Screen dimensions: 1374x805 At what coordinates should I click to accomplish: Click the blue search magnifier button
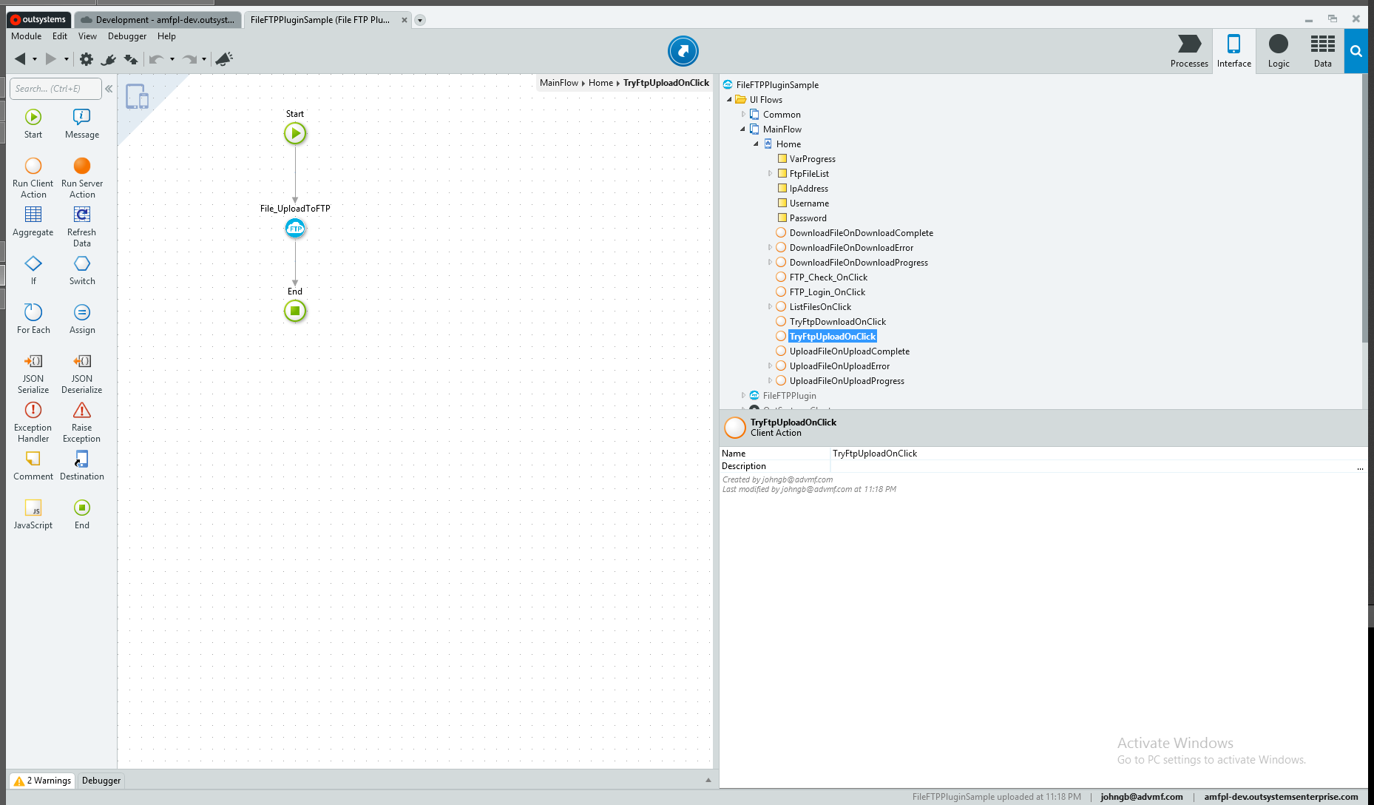(1356, 51)
